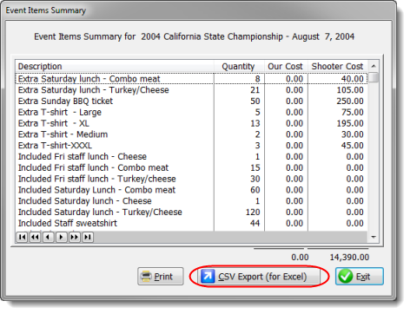This screenshot has width=410, height=314.
Task: Click the Shooter Cost column header
Action: (x=338, y=66)
